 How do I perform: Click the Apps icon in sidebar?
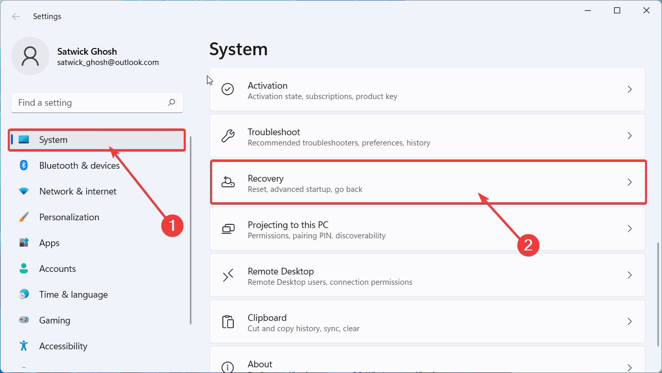pyautogui.click(x=24, y=242)
